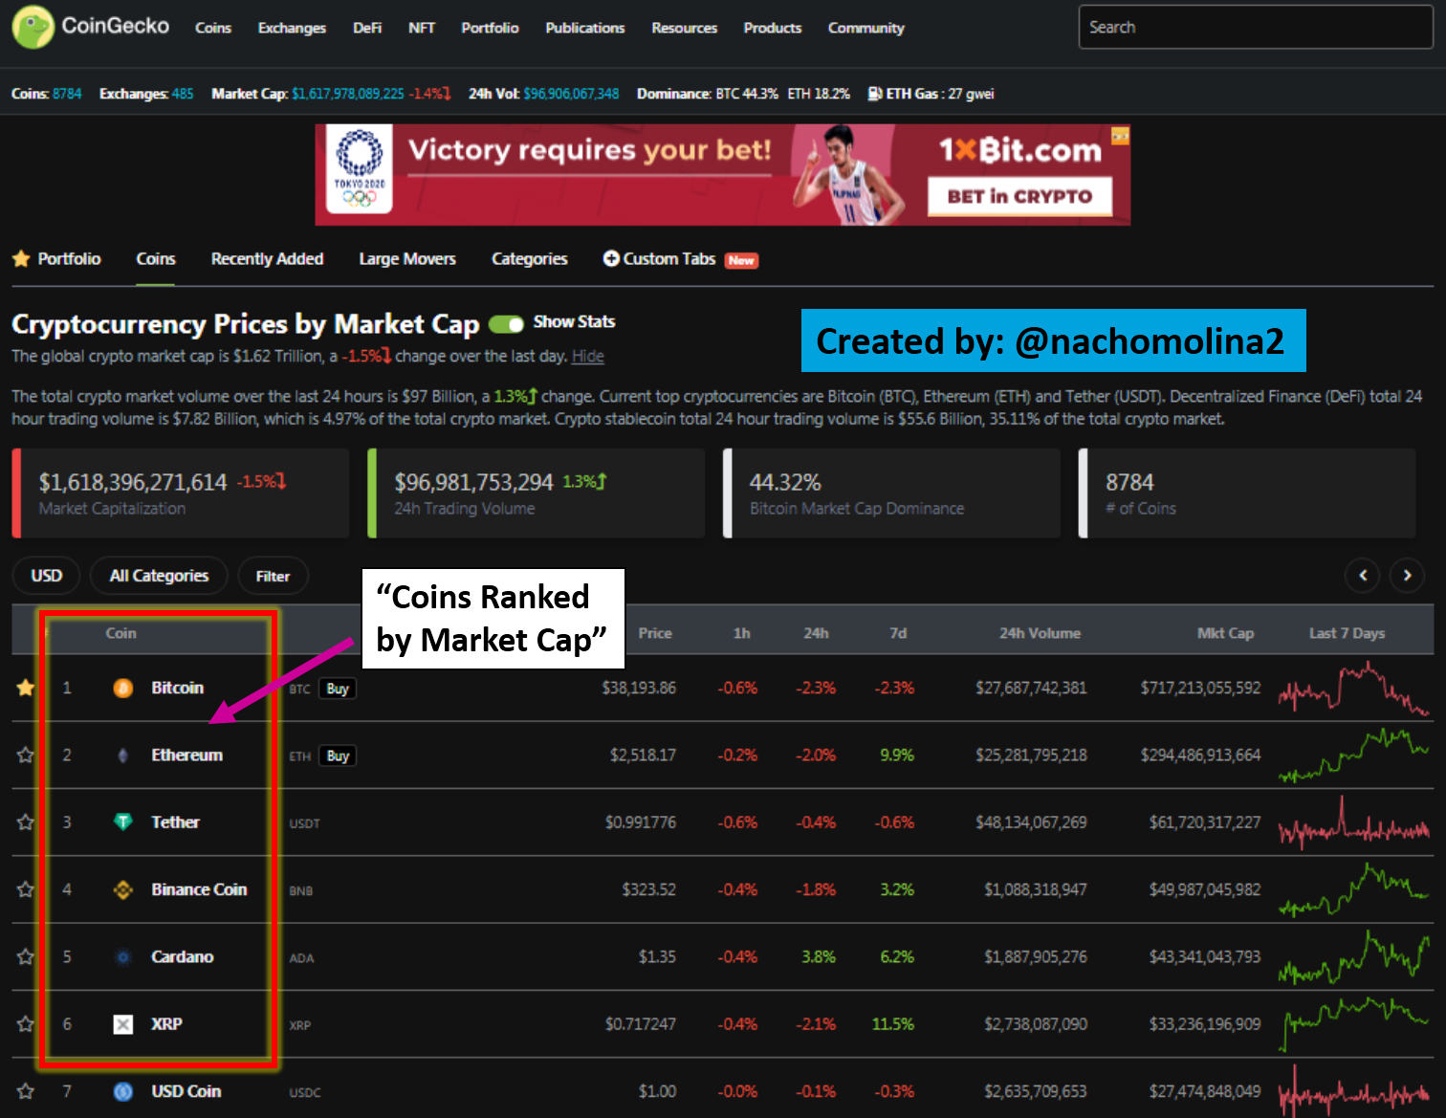1446x1118 pixels.
Task: Open the Publications menu
Action: click(585, 28)
